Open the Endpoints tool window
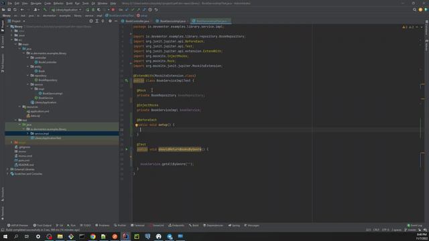The height and width of the screenshot is (241, 429). [176, 226]
